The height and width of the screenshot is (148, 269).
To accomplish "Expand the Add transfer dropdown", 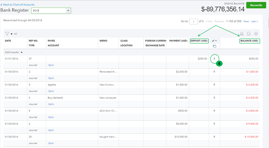I will click(x=21, y=52).
